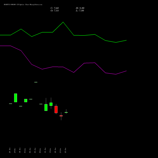
Task: Select the 02 Jan date axis label
Action: pos(30,150)
